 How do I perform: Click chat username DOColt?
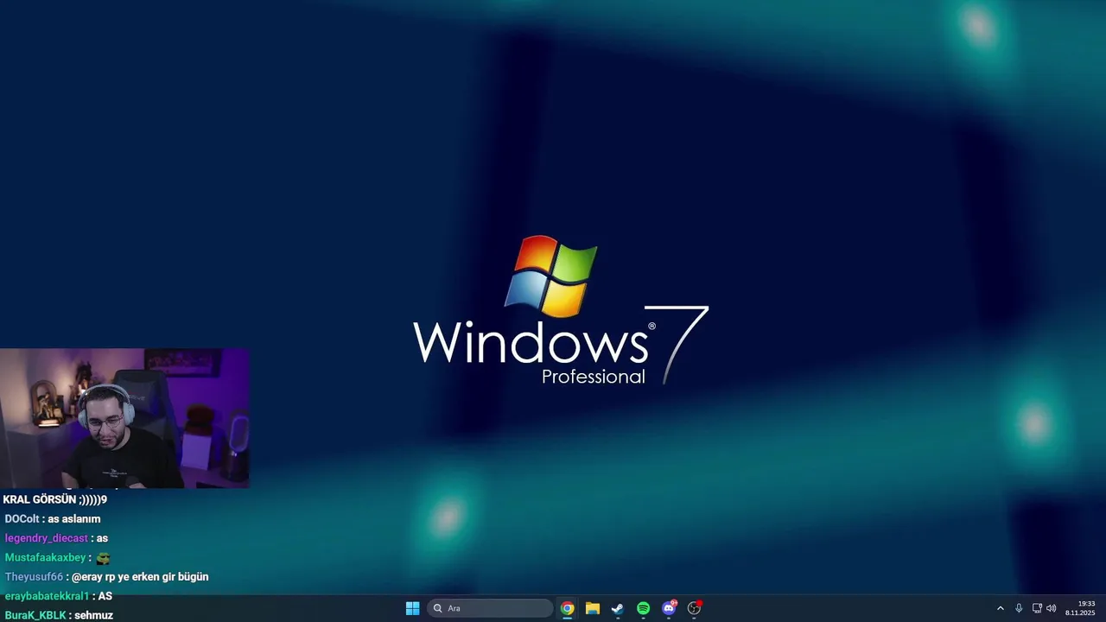[x=22, y=519]
